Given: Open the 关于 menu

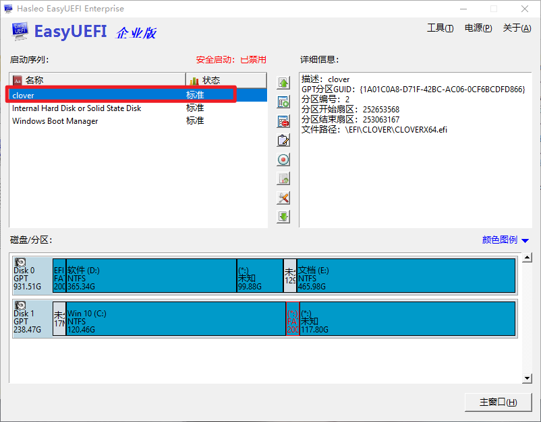Looking at the screenshot, I should (516, 28).
